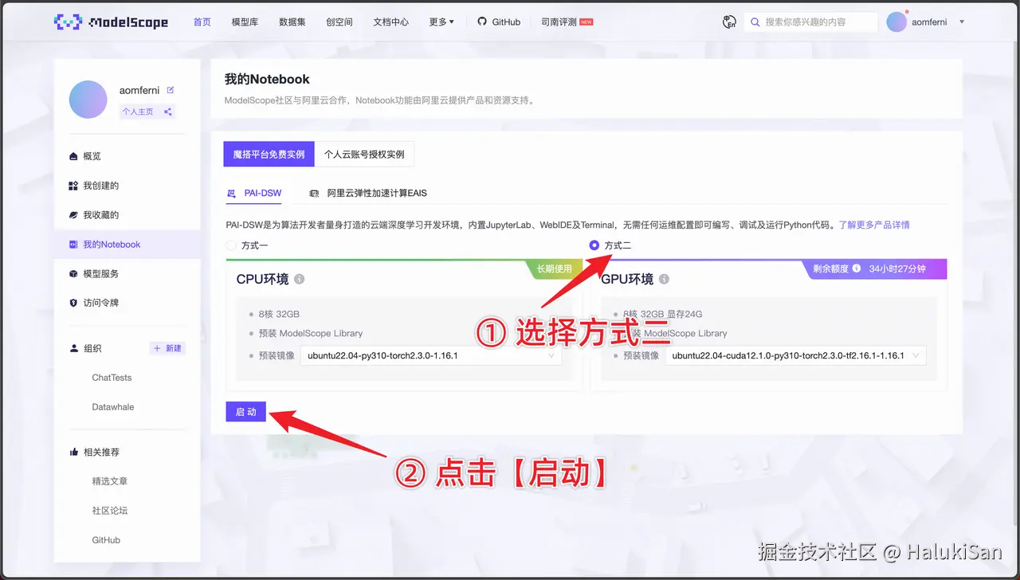Click the EAIS chip icon

pos(314,193)
